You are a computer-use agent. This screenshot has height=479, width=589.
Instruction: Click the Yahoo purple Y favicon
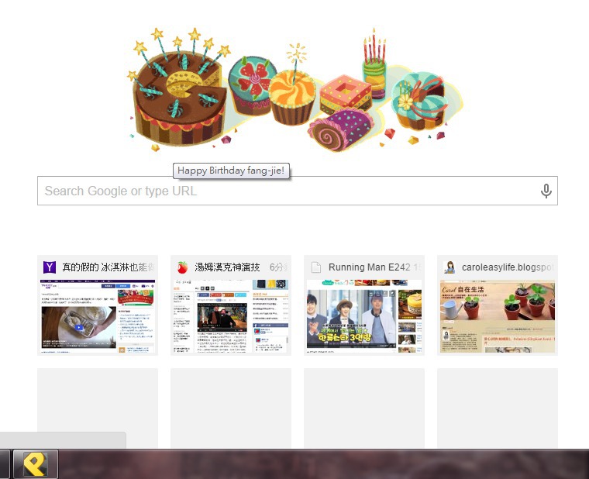50,267
